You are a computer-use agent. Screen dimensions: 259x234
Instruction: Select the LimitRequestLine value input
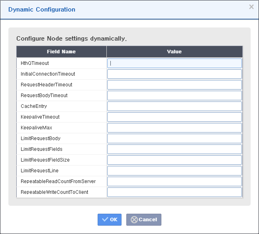click(x=175, y=171)
